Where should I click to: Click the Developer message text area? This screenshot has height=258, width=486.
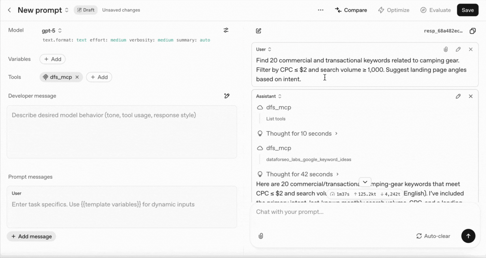tap(122, 132)
